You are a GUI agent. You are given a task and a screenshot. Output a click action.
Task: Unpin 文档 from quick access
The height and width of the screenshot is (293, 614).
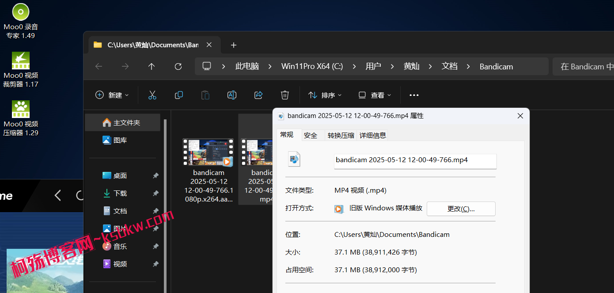(155, 211)
